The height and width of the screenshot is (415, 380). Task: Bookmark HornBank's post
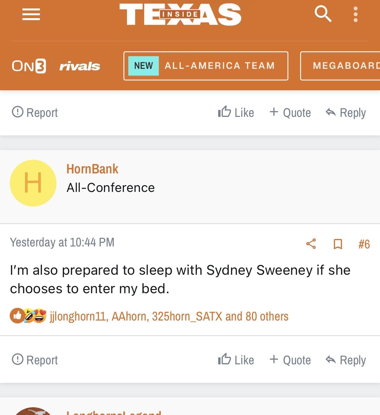(338, 244)
